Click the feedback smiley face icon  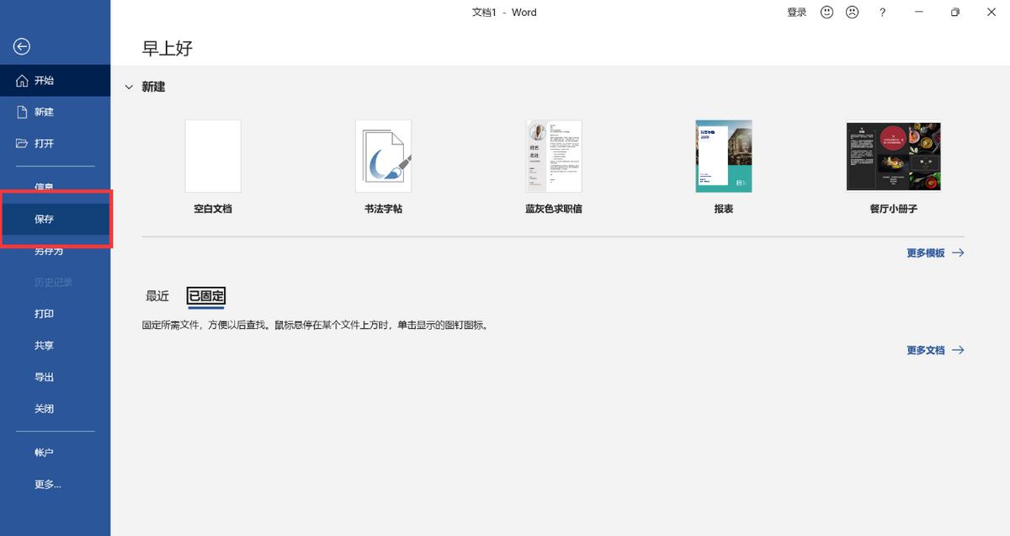tap(826, 12)
